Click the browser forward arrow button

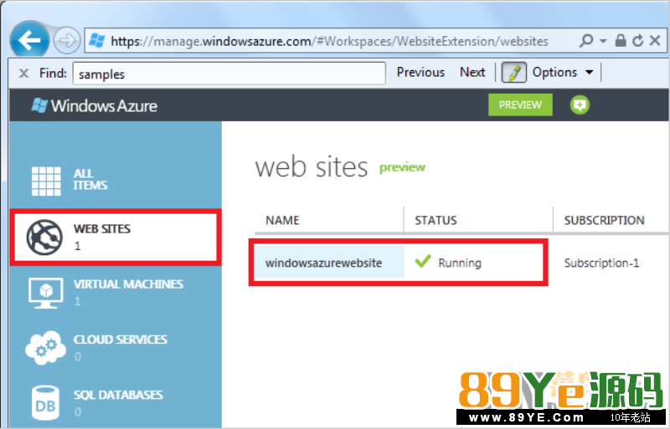pos(67,40)
